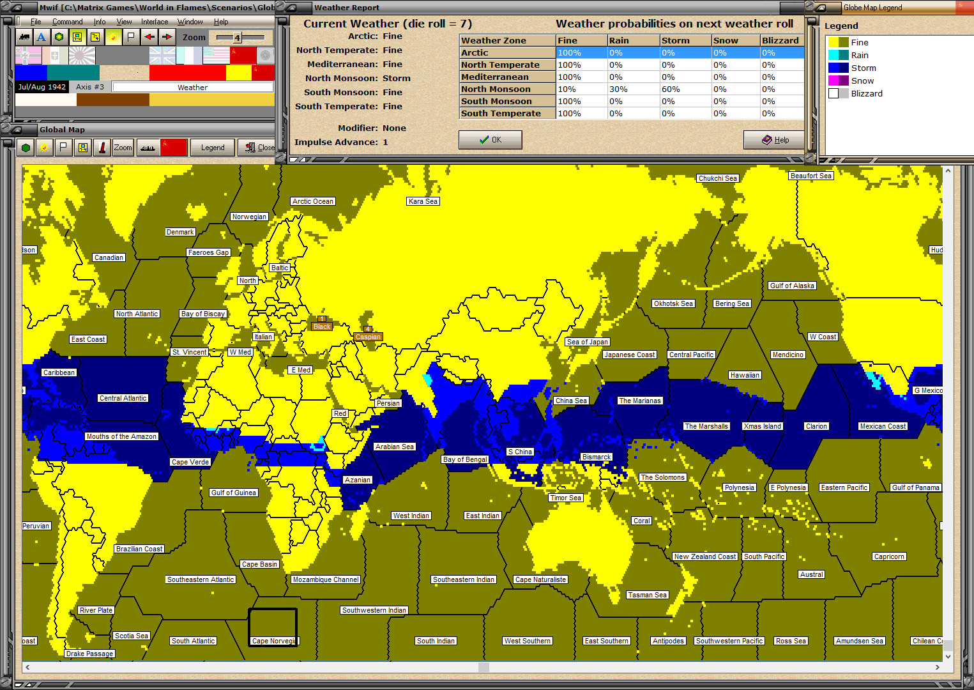Open the View menu

click(124, 22)
